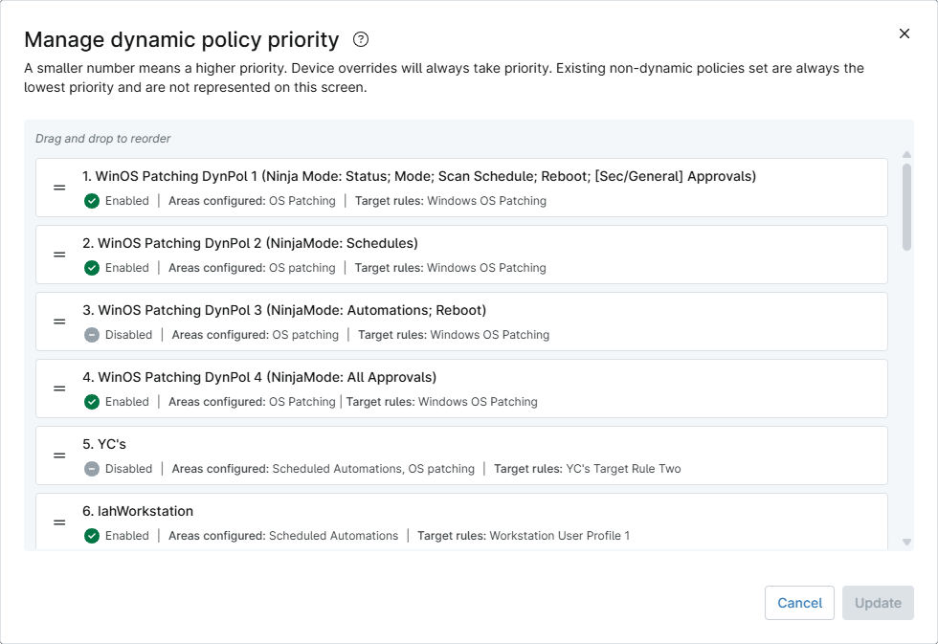Click the Disabled status indicator on YC's policy
938x644 pixels.
click(92, 469)
